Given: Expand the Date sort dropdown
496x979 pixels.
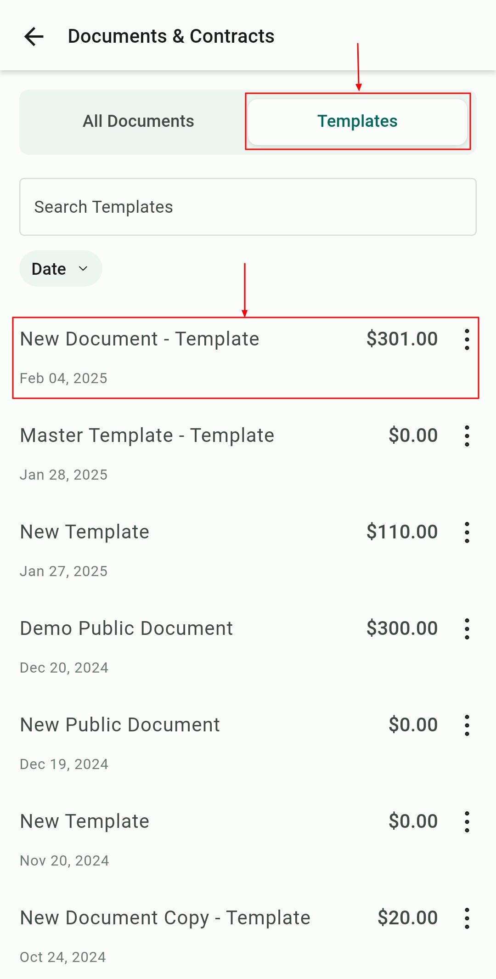Looking at the screenshot, I should click(x=60, y=269).
